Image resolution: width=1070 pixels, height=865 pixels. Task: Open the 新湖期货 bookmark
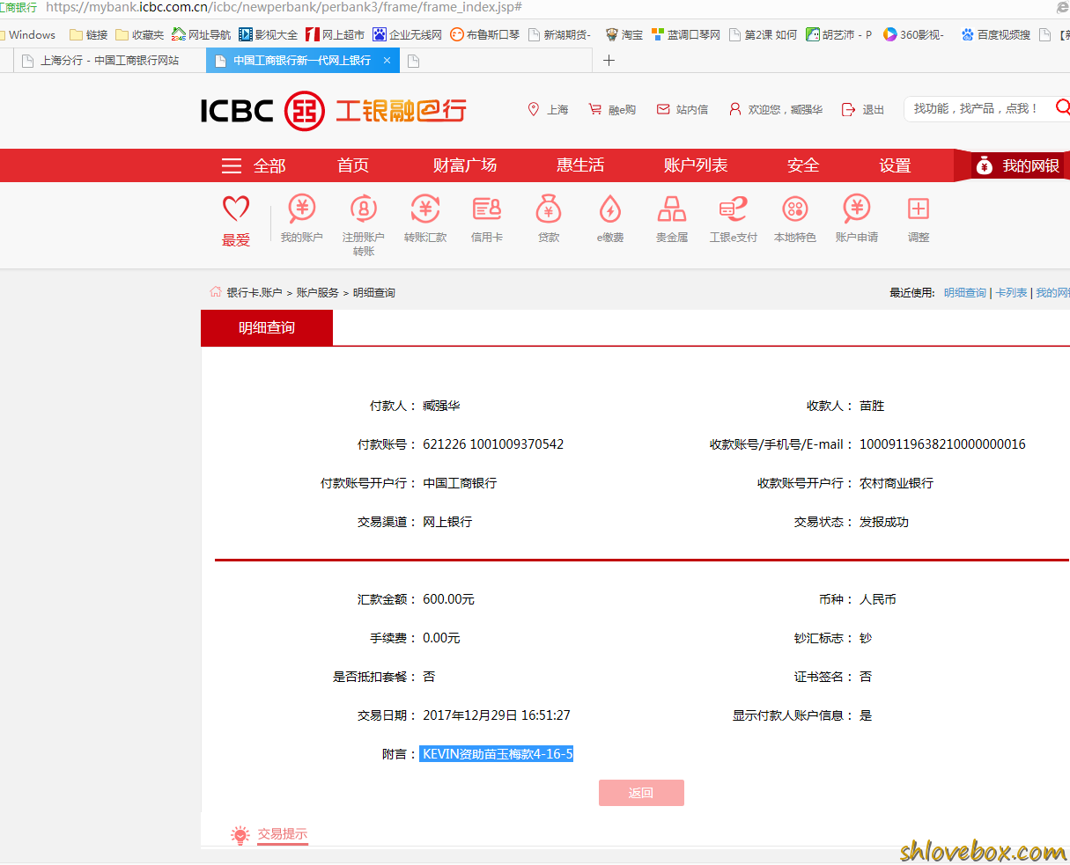tap(560, 34)
